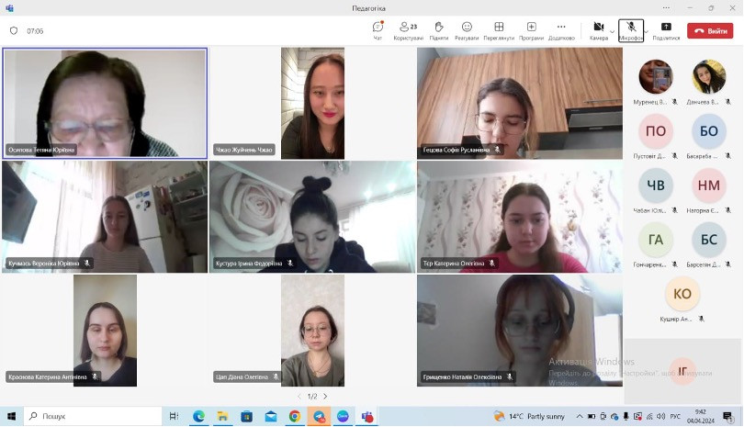Click the ІГ self-view avatar
Screen dimensions: 744x427
[x=682, y=371]
